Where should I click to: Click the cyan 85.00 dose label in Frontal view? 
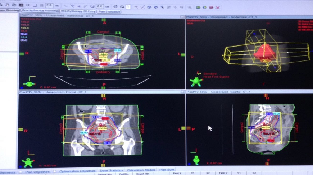point(84,133)
